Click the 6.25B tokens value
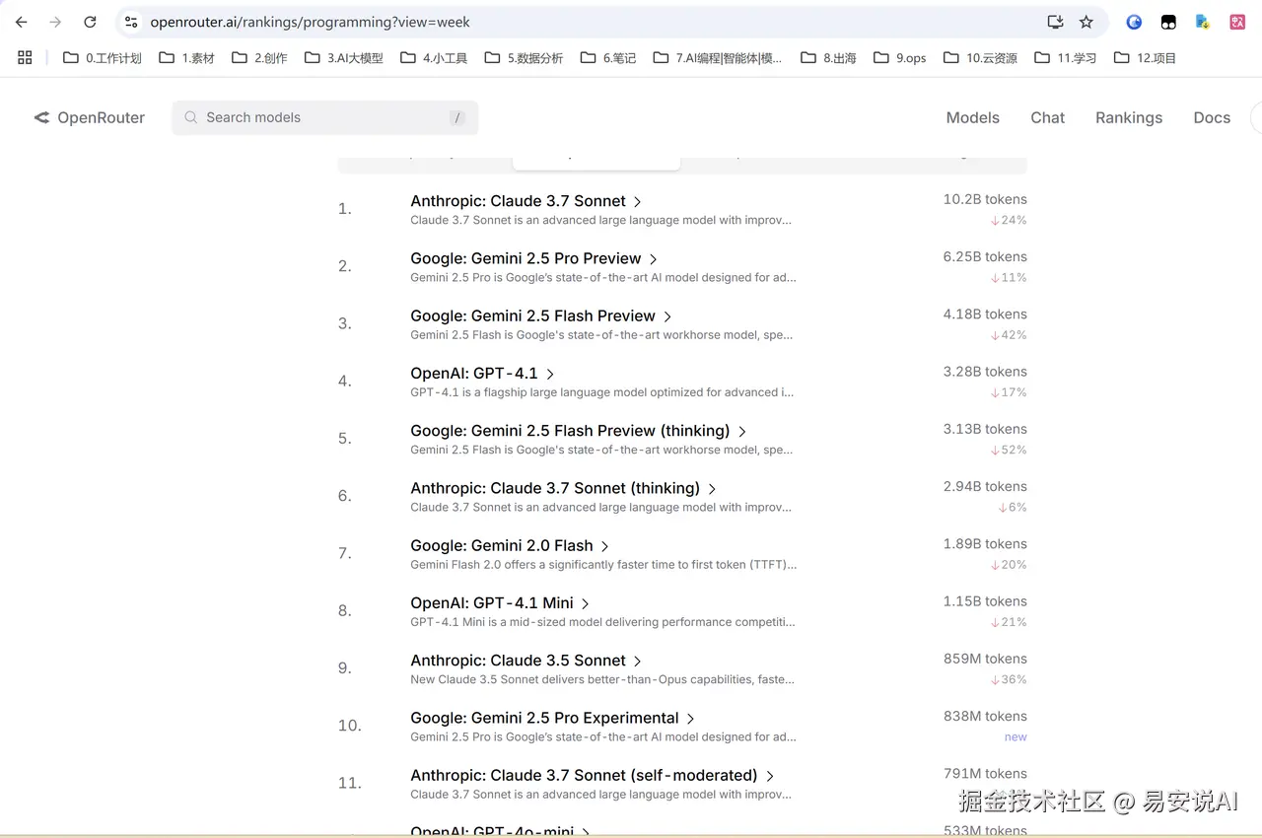1262x838 pixels. pos(985,256)
